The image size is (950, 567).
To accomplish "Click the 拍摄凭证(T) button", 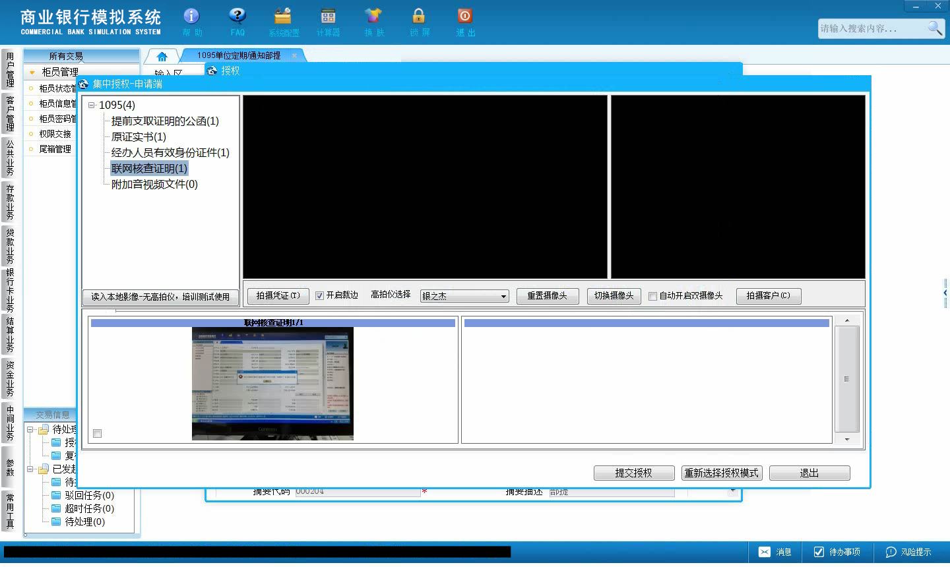I will 278,296.
